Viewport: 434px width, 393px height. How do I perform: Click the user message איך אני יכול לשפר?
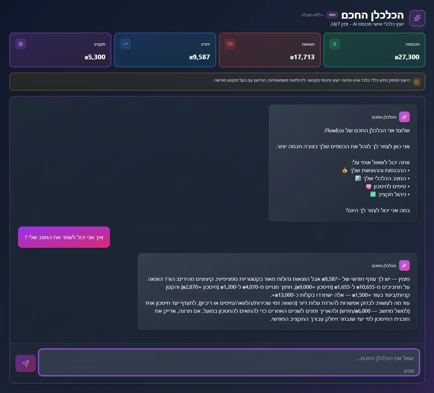click(64, 237)
